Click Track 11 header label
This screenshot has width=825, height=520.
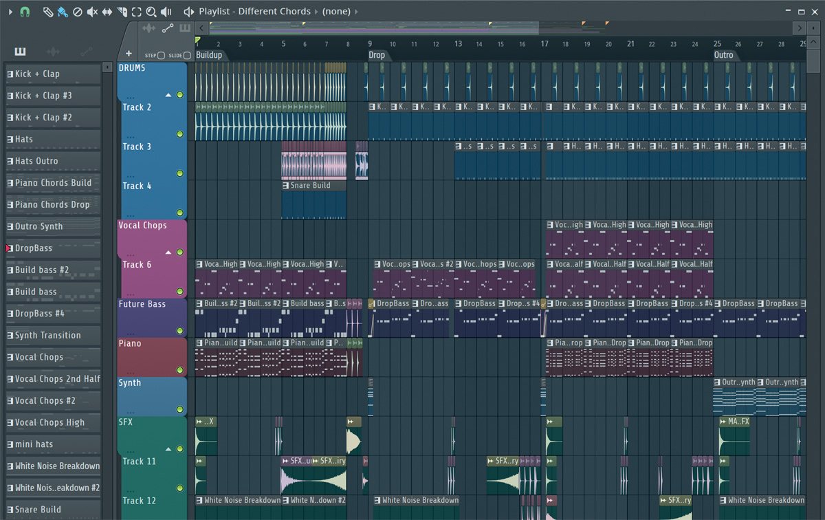tap(139, 462)
